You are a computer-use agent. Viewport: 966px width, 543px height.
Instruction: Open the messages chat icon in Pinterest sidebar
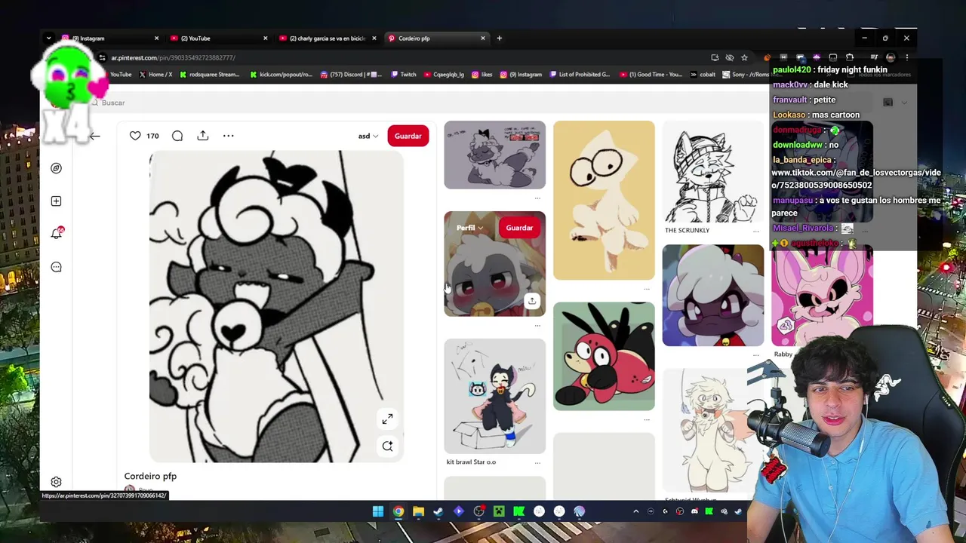(x=56, y=267)
